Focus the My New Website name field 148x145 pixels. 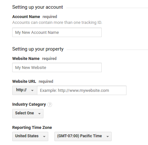pyautogui.click(x=57, y=67)
